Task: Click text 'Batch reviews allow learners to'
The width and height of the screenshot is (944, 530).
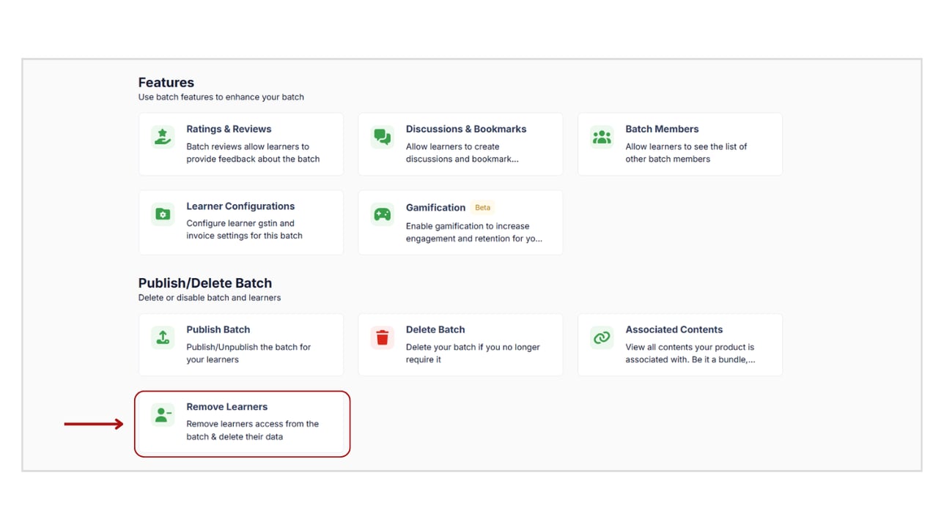Action: [x=248, y=146]
